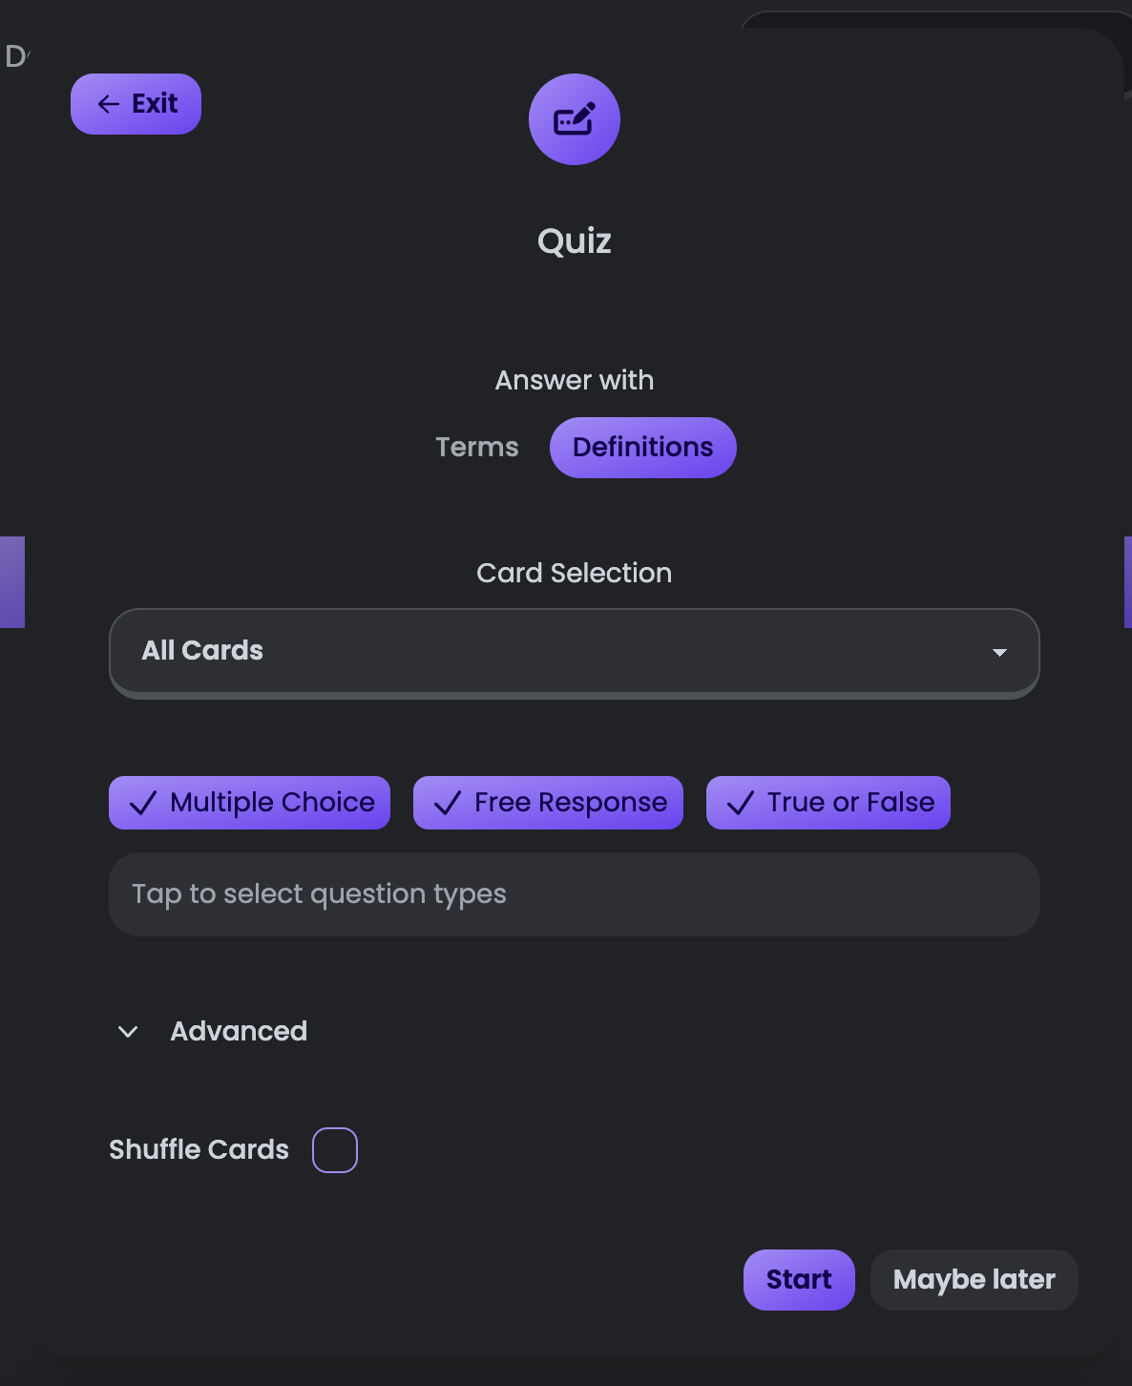
Task: Deselect the Multiple Choice question type
Action: click(x=249, y=803)
